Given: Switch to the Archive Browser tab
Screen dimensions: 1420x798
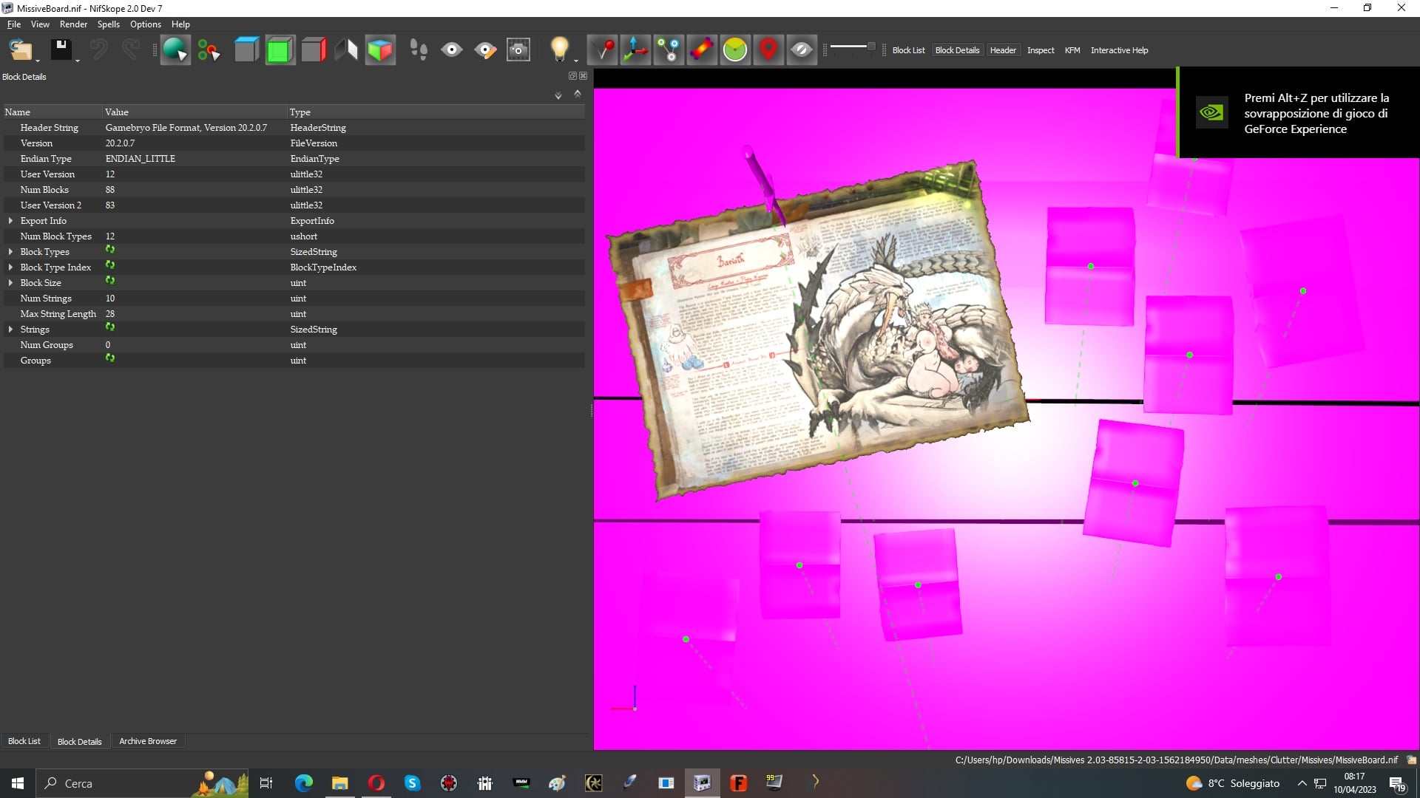Looking at the screenshot, I should pos(148,741).
